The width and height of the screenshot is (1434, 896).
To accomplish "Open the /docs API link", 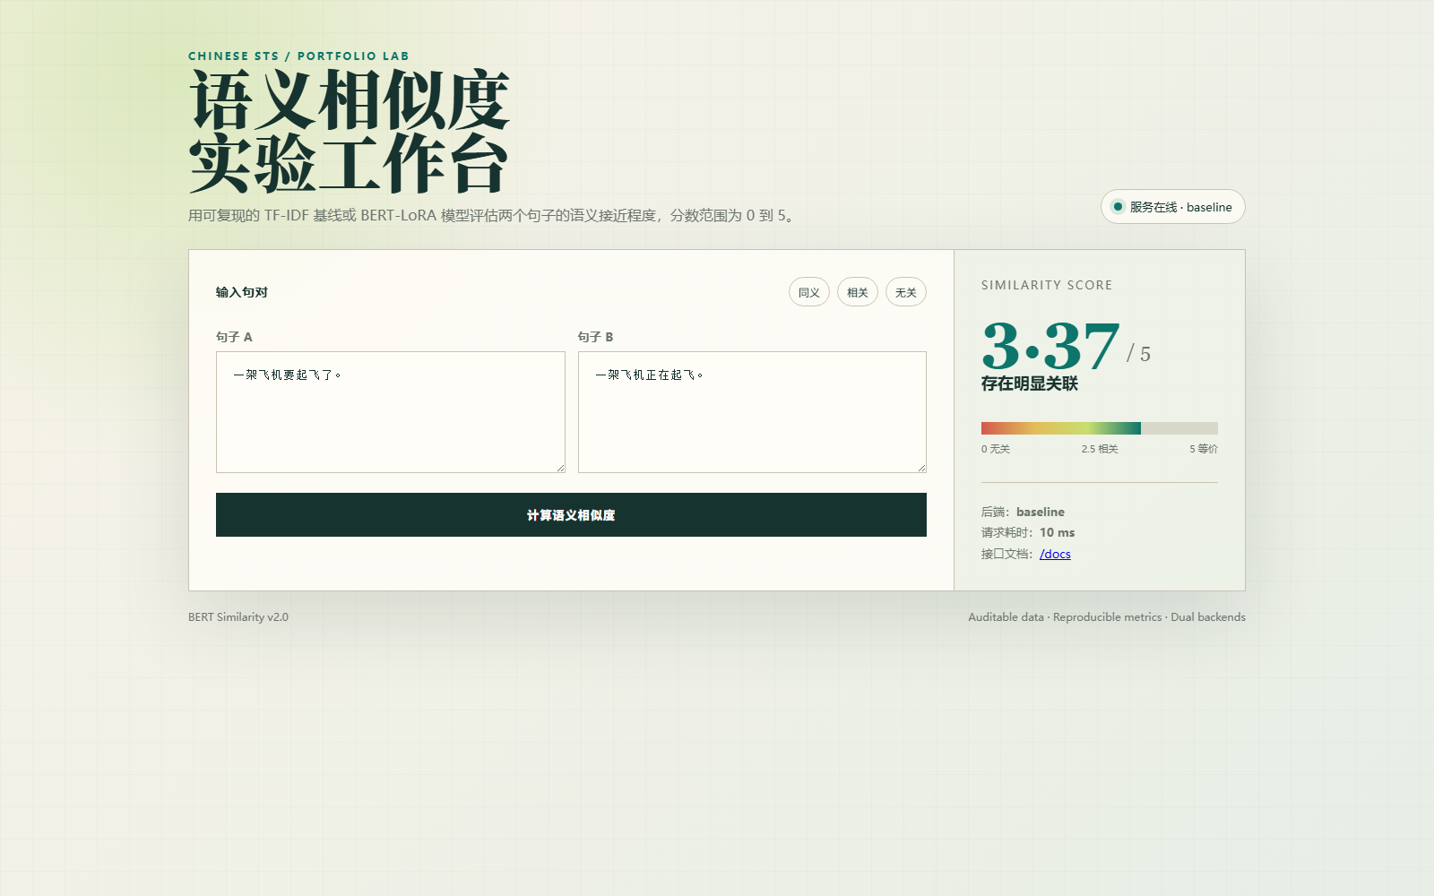I will 1055,554.
